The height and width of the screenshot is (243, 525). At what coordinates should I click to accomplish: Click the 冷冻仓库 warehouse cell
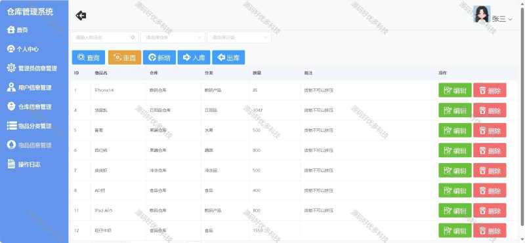click(157, 170)
